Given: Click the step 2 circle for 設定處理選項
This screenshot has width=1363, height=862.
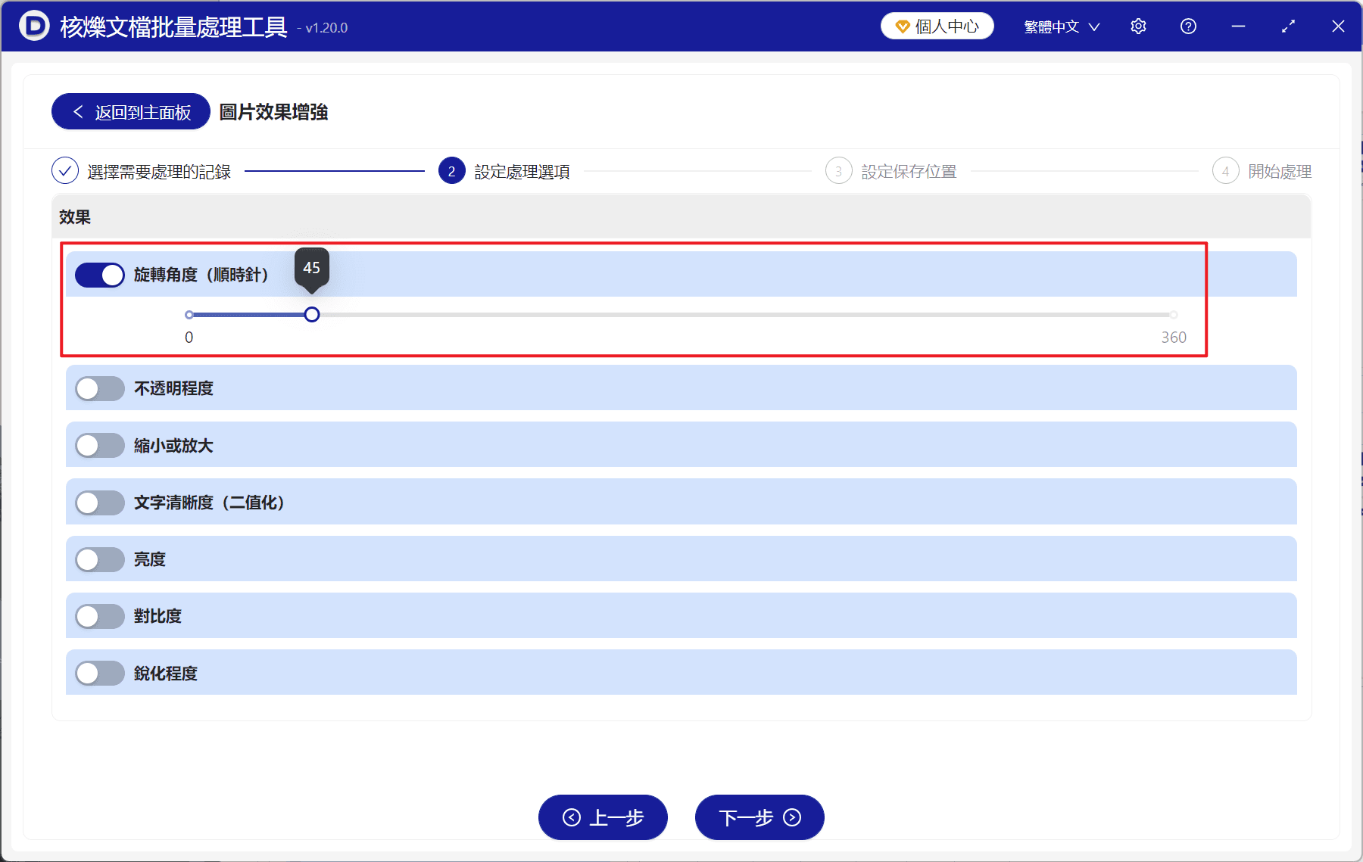Looking at the screenshot, I should coord(451,171).
